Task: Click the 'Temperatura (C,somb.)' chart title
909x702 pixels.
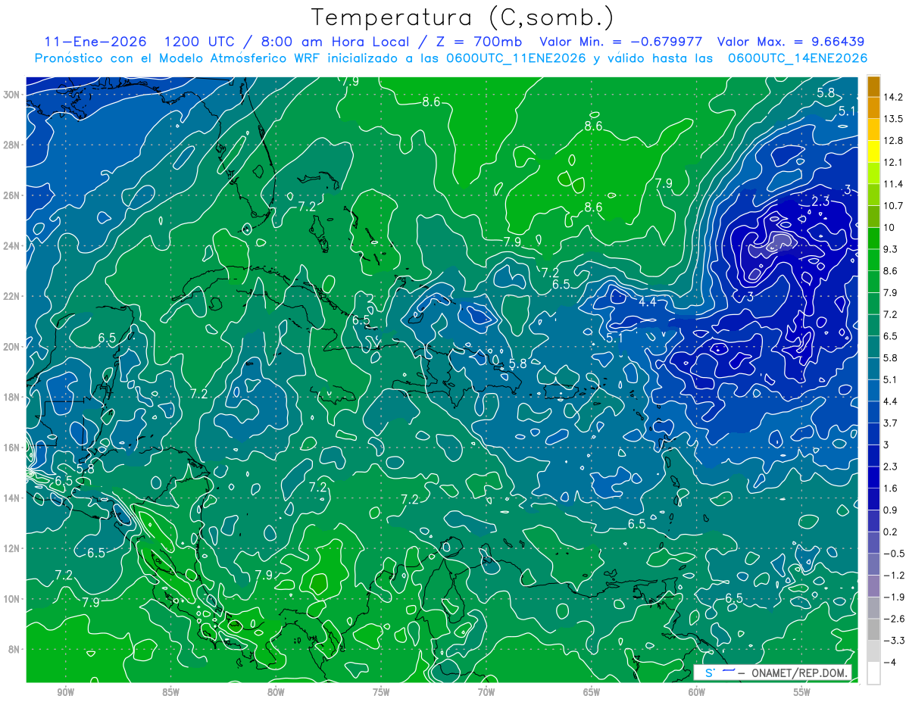Action: tap(463, 17)
